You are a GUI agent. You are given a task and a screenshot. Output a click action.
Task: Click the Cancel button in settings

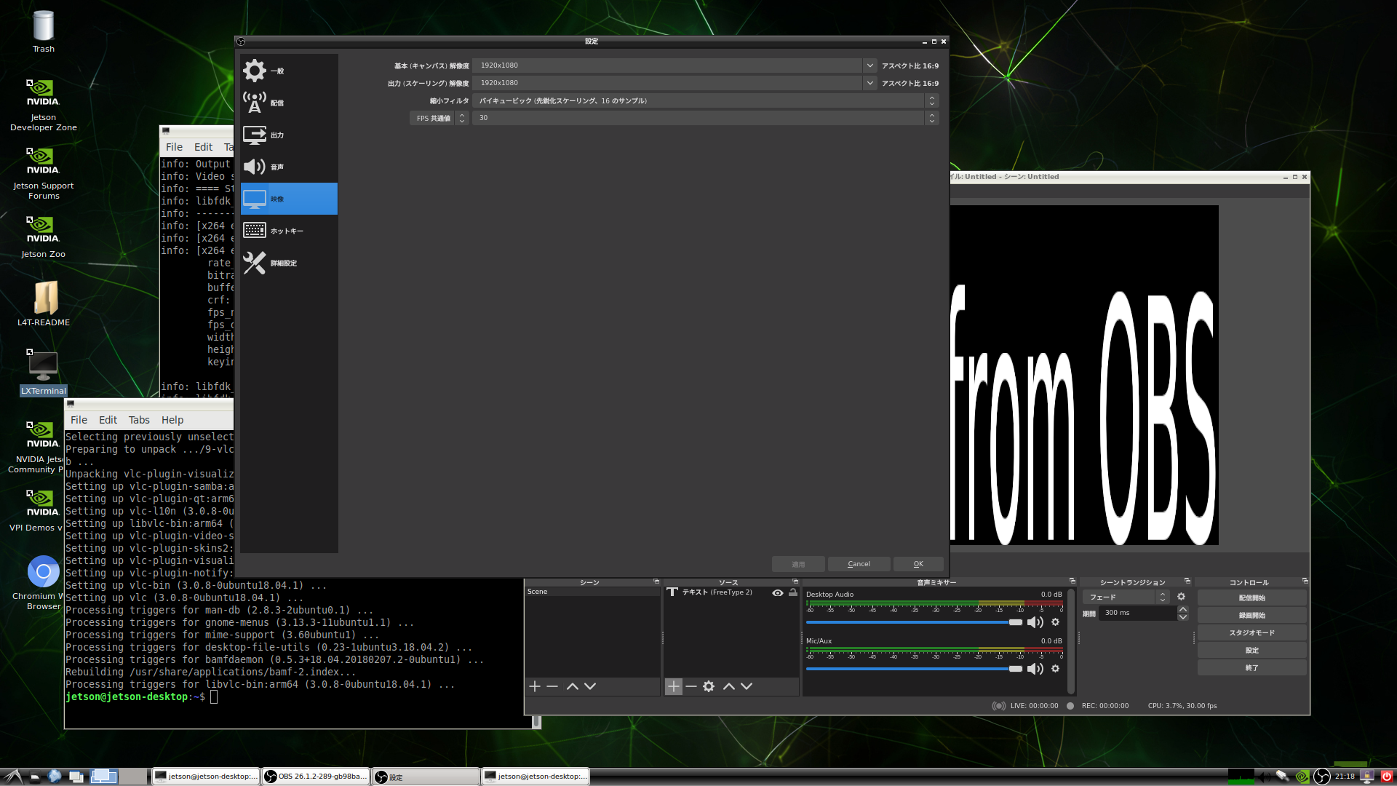coord(859,564)
